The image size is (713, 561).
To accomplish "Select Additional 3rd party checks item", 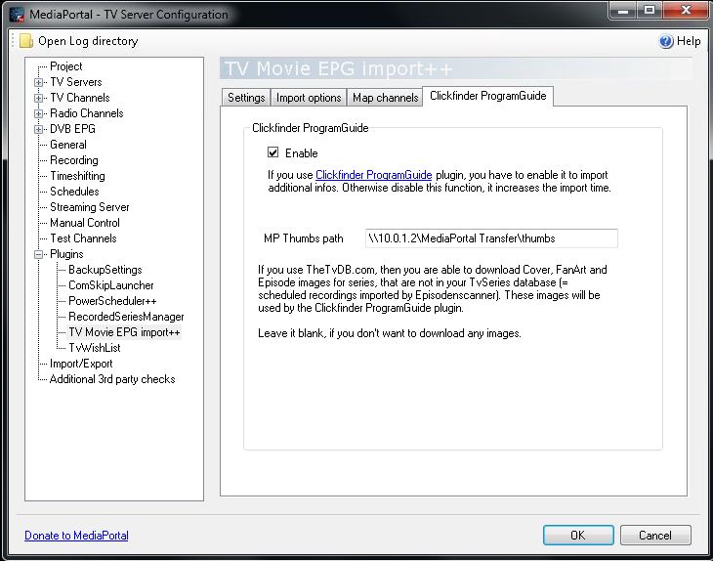I will point(112,379).
